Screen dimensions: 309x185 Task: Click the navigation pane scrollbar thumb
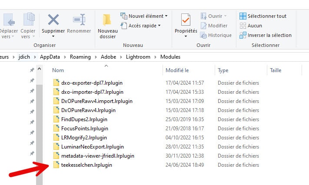pos(39,135)
